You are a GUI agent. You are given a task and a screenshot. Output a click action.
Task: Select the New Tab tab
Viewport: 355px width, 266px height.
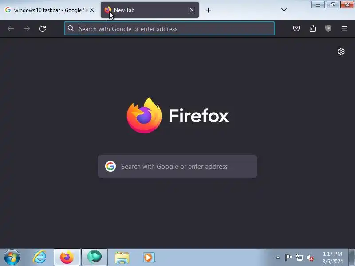[x=150, y=10]
